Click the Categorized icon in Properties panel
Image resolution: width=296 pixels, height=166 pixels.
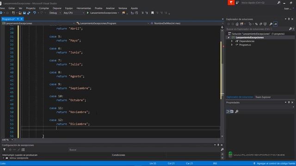point(228,112)
